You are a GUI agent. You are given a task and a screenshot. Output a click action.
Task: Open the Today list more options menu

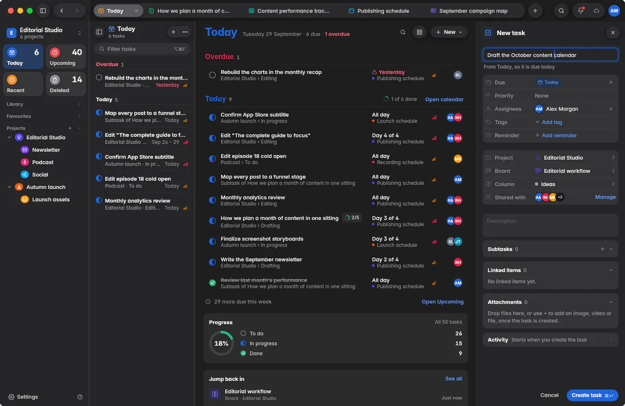click(x=185, y=32)
